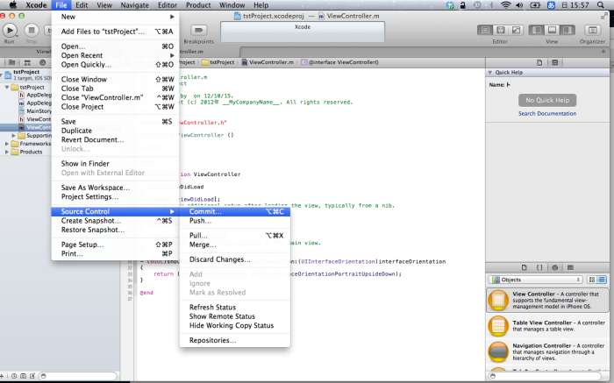Open Repositories... from the submenu
The height and width of the screenshot is (383, 614).
tap(235, 340)
